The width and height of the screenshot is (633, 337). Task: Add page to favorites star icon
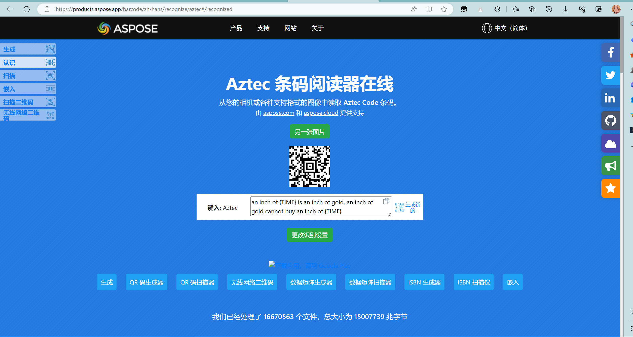coord(444,9)
